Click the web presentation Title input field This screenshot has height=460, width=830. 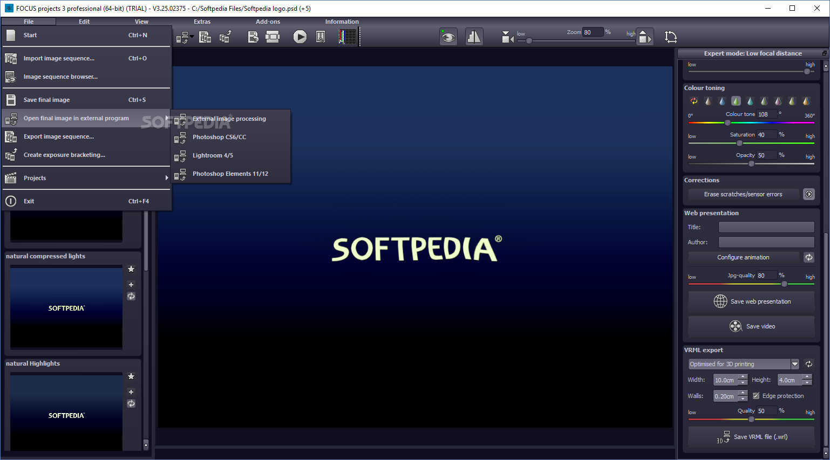tap(766, 227)
